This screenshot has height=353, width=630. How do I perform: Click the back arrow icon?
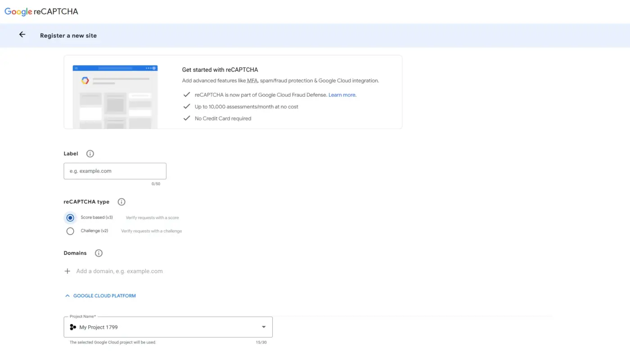[x=22, y=35]
